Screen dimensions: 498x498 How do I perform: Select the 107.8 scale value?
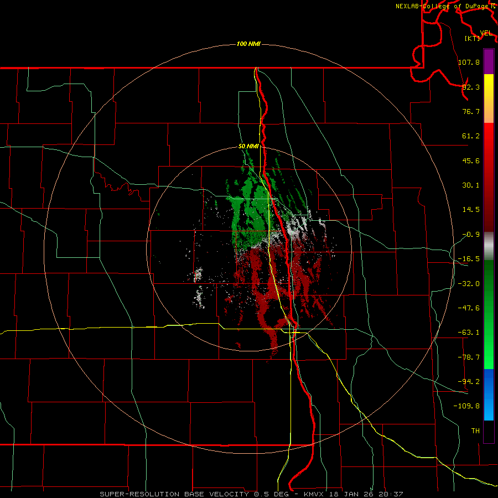tap(469, 62)
